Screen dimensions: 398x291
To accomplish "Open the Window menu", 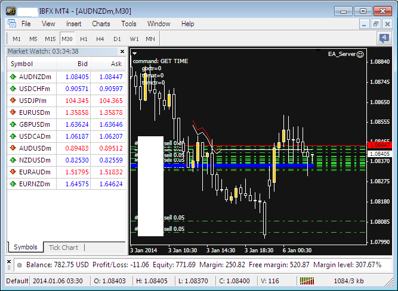I will coord(159,24).
